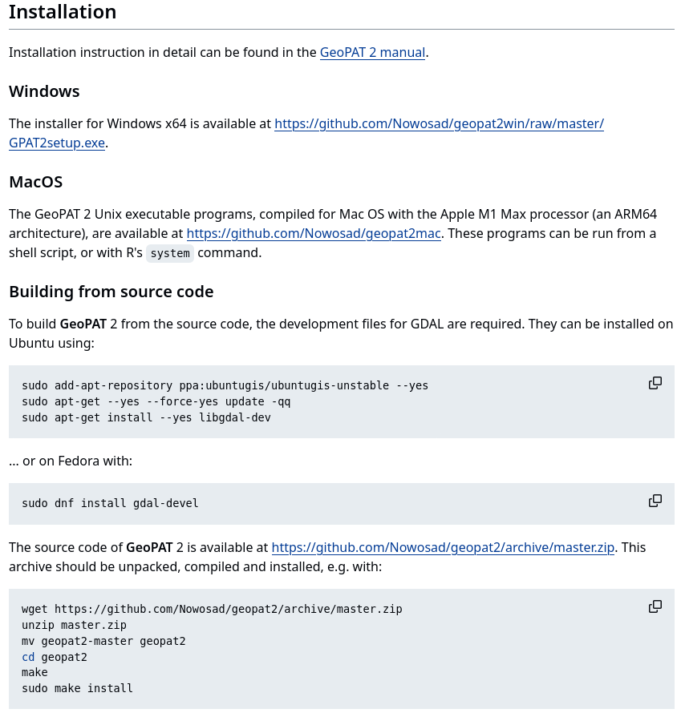The width and height of the screenshot is (681, 717).
Task: Click the MacOS section heading
Action: tap(35, 182)
